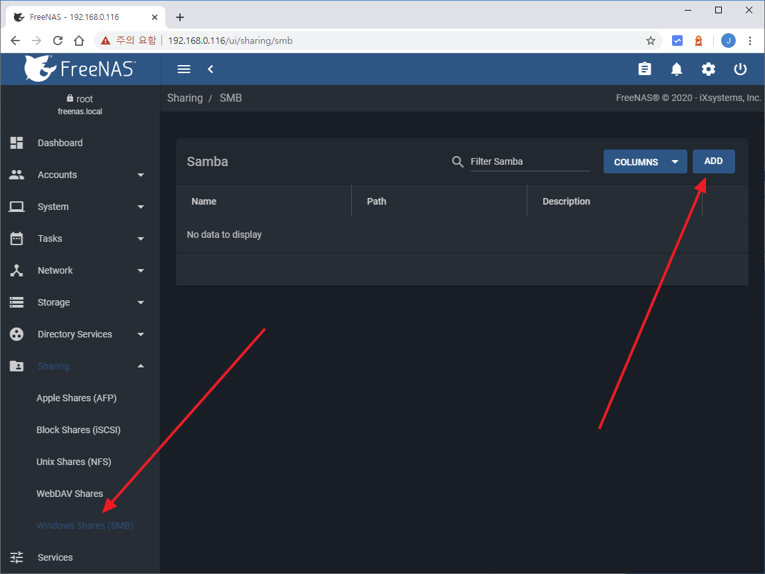Go to the browser home page
Image resolution: width=765 pixels, height=574 pixels.
click(79, 41)
